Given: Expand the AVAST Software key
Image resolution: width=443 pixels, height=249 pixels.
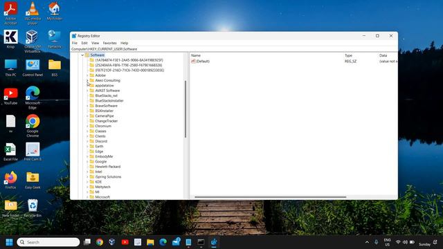Looking at the screenshot, I should coord(87,91).
